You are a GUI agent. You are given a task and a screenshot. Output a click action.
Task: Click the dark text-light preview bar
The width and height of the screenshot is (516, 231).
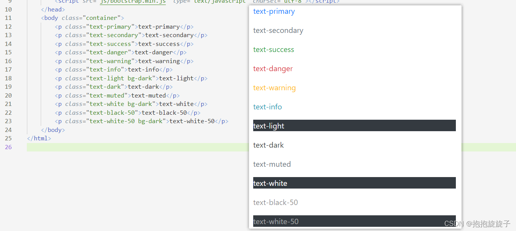[354, 126]
